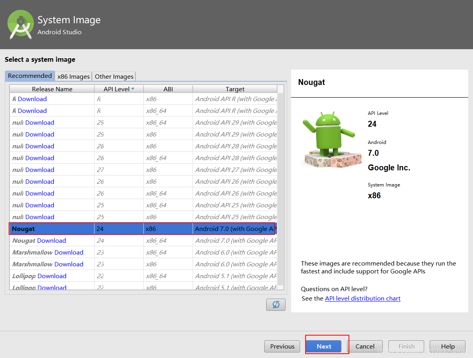Download the API 25 x86 image
473x358 pixels.
click(40, 217)
